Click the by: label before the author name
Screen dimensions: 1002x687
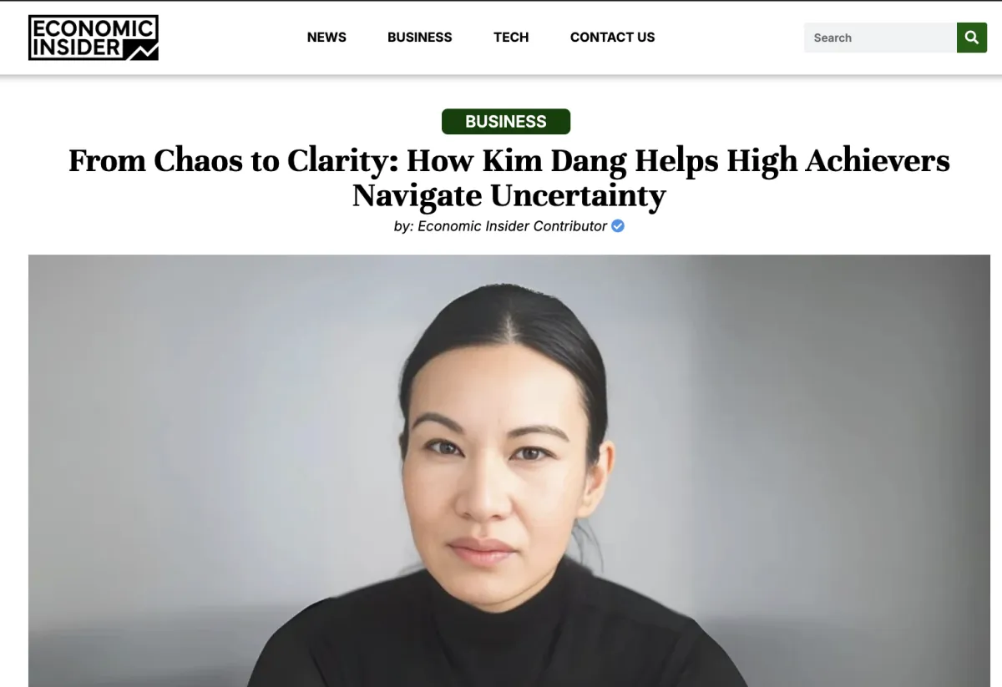pyautogui.click(x=404, y=226)
